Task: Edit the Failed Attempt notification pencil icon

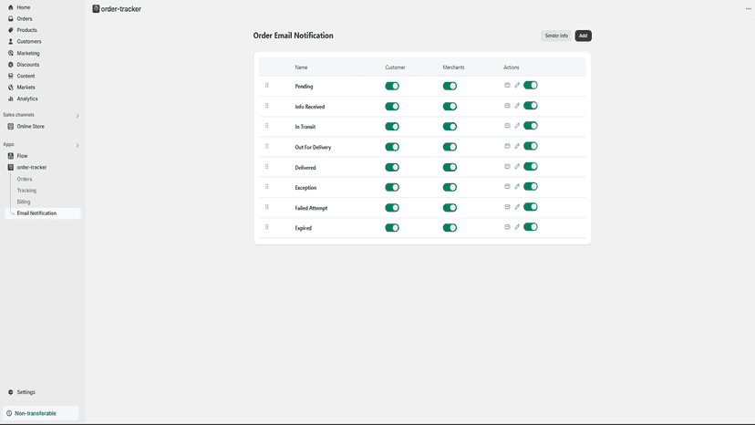Action: pyautogui.click(x=517, y=207)
